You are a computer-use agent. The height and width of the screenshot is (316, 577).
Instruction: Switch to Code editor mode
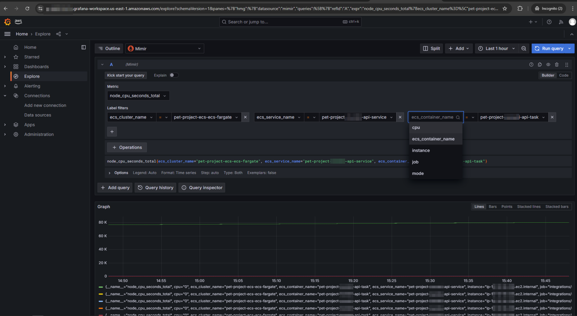564,75
